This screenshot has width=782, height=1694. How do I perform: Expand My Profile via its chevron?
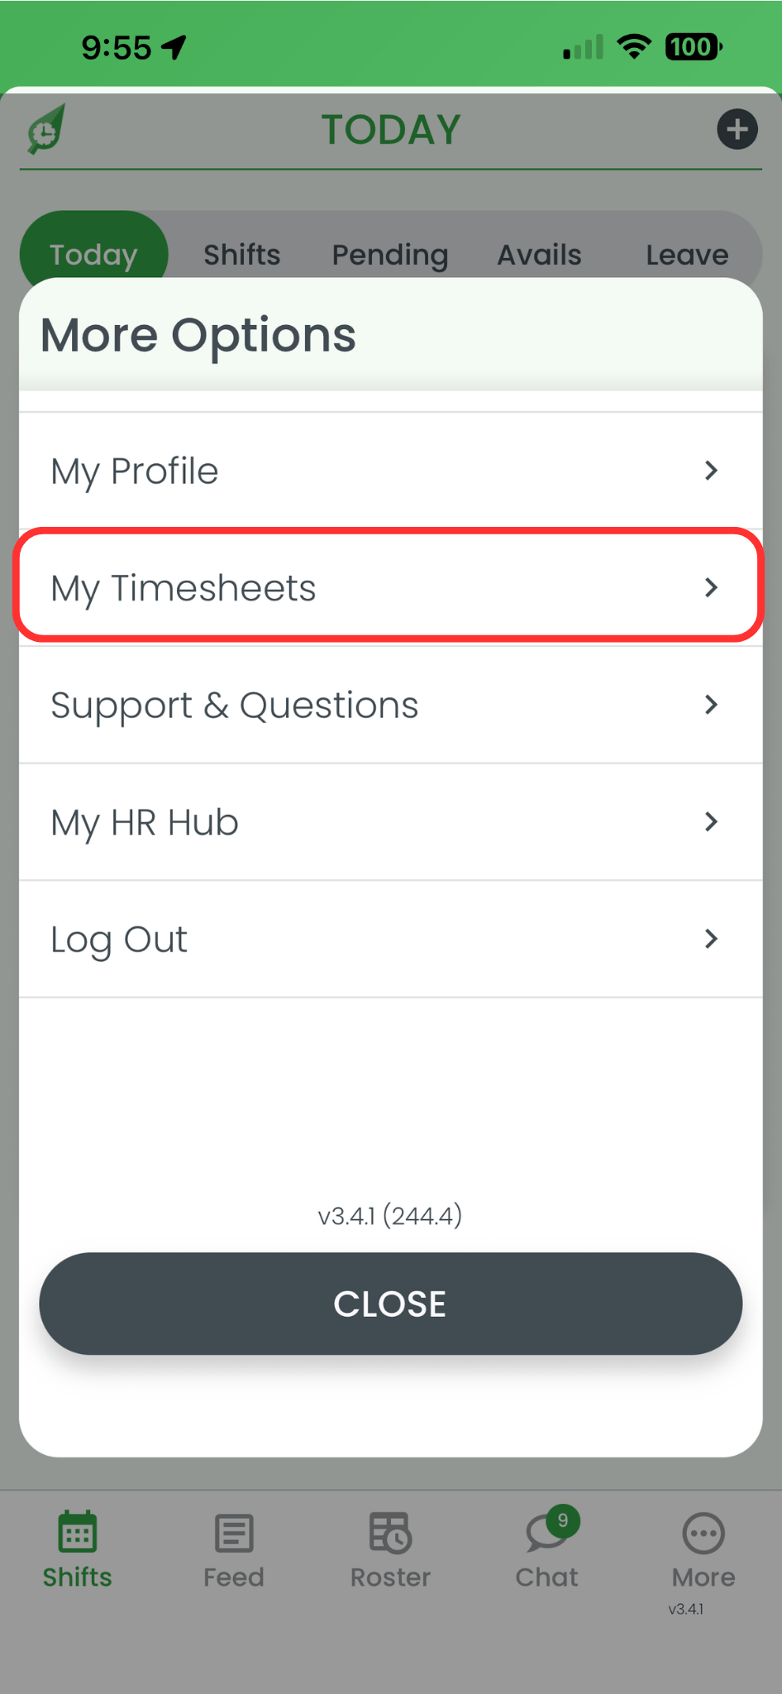711,471
